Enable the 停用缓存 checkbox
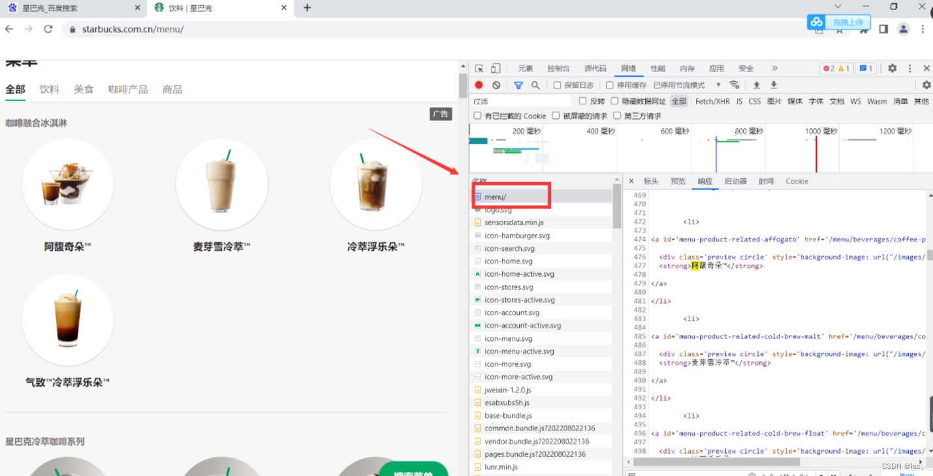Screen dimensions: 933x476 (x=609, y=85)
